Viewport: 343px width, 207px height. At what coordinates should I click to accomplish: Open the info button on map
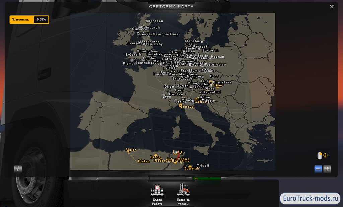[x=18, y=169]
